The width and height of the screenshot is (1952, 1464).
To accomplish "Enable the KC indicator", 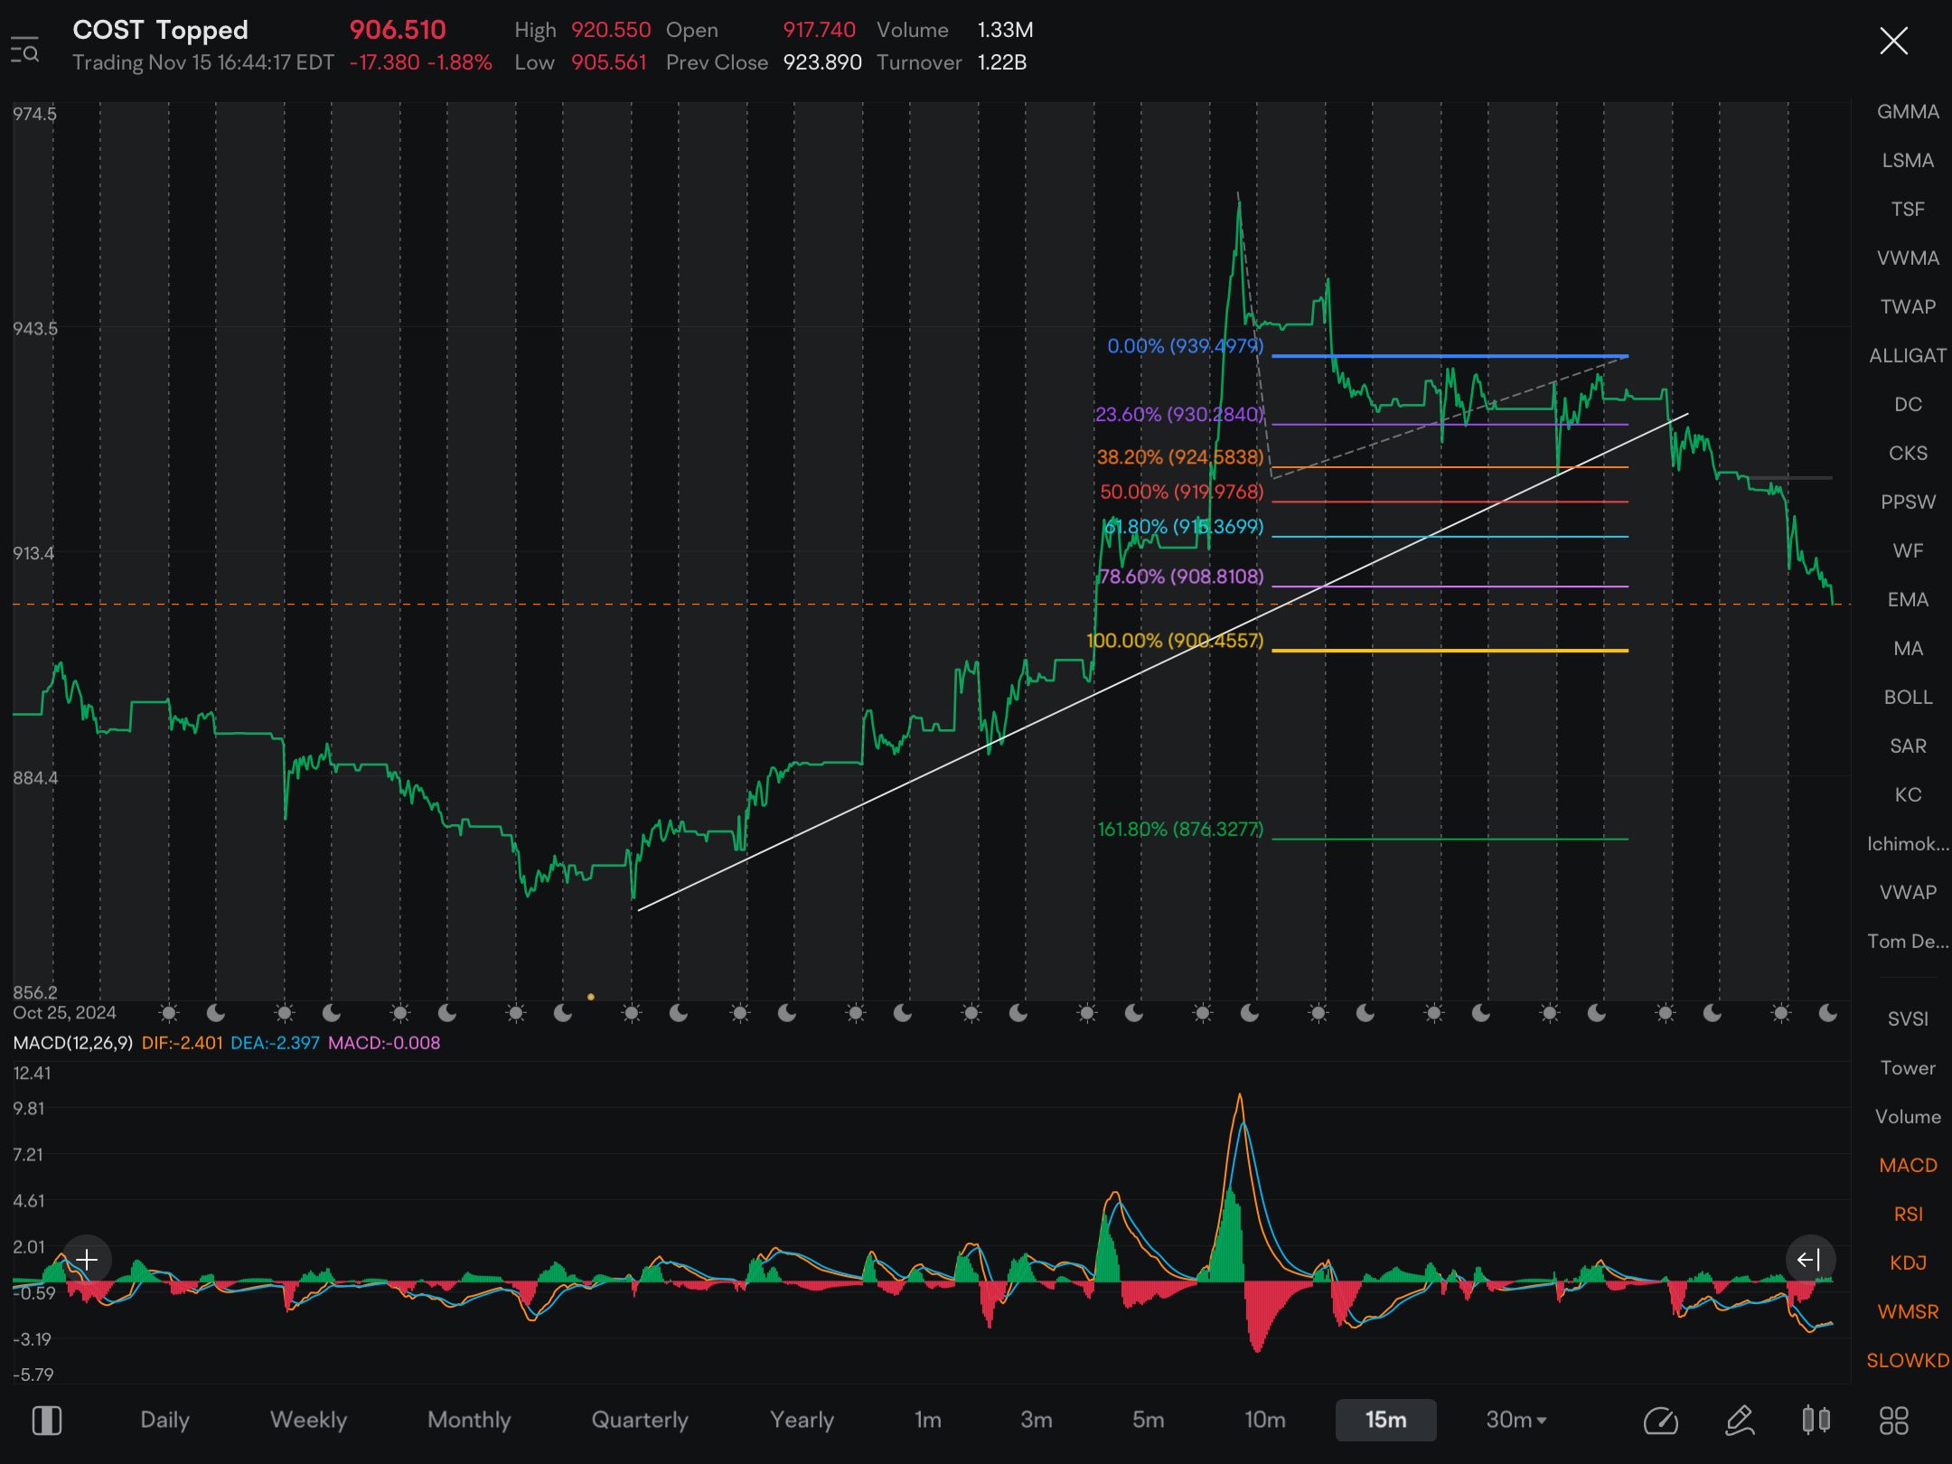I will (1908, 795).
